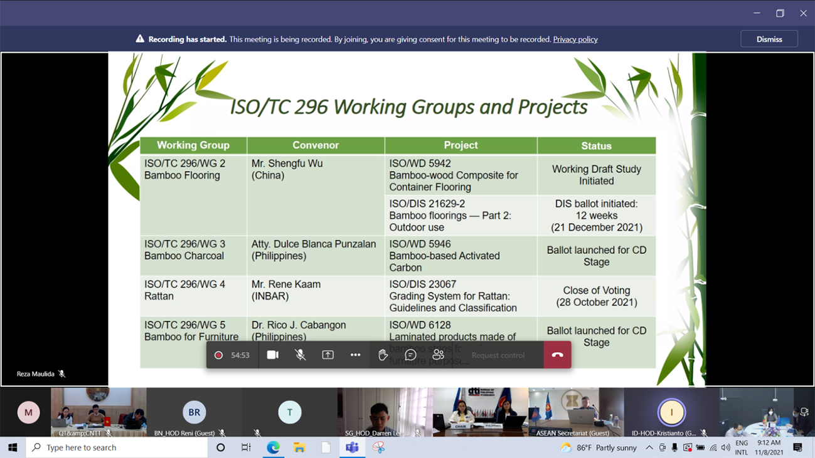Click the taskbar search box
This screenshot has height=458, width=815.
(117, 447)
